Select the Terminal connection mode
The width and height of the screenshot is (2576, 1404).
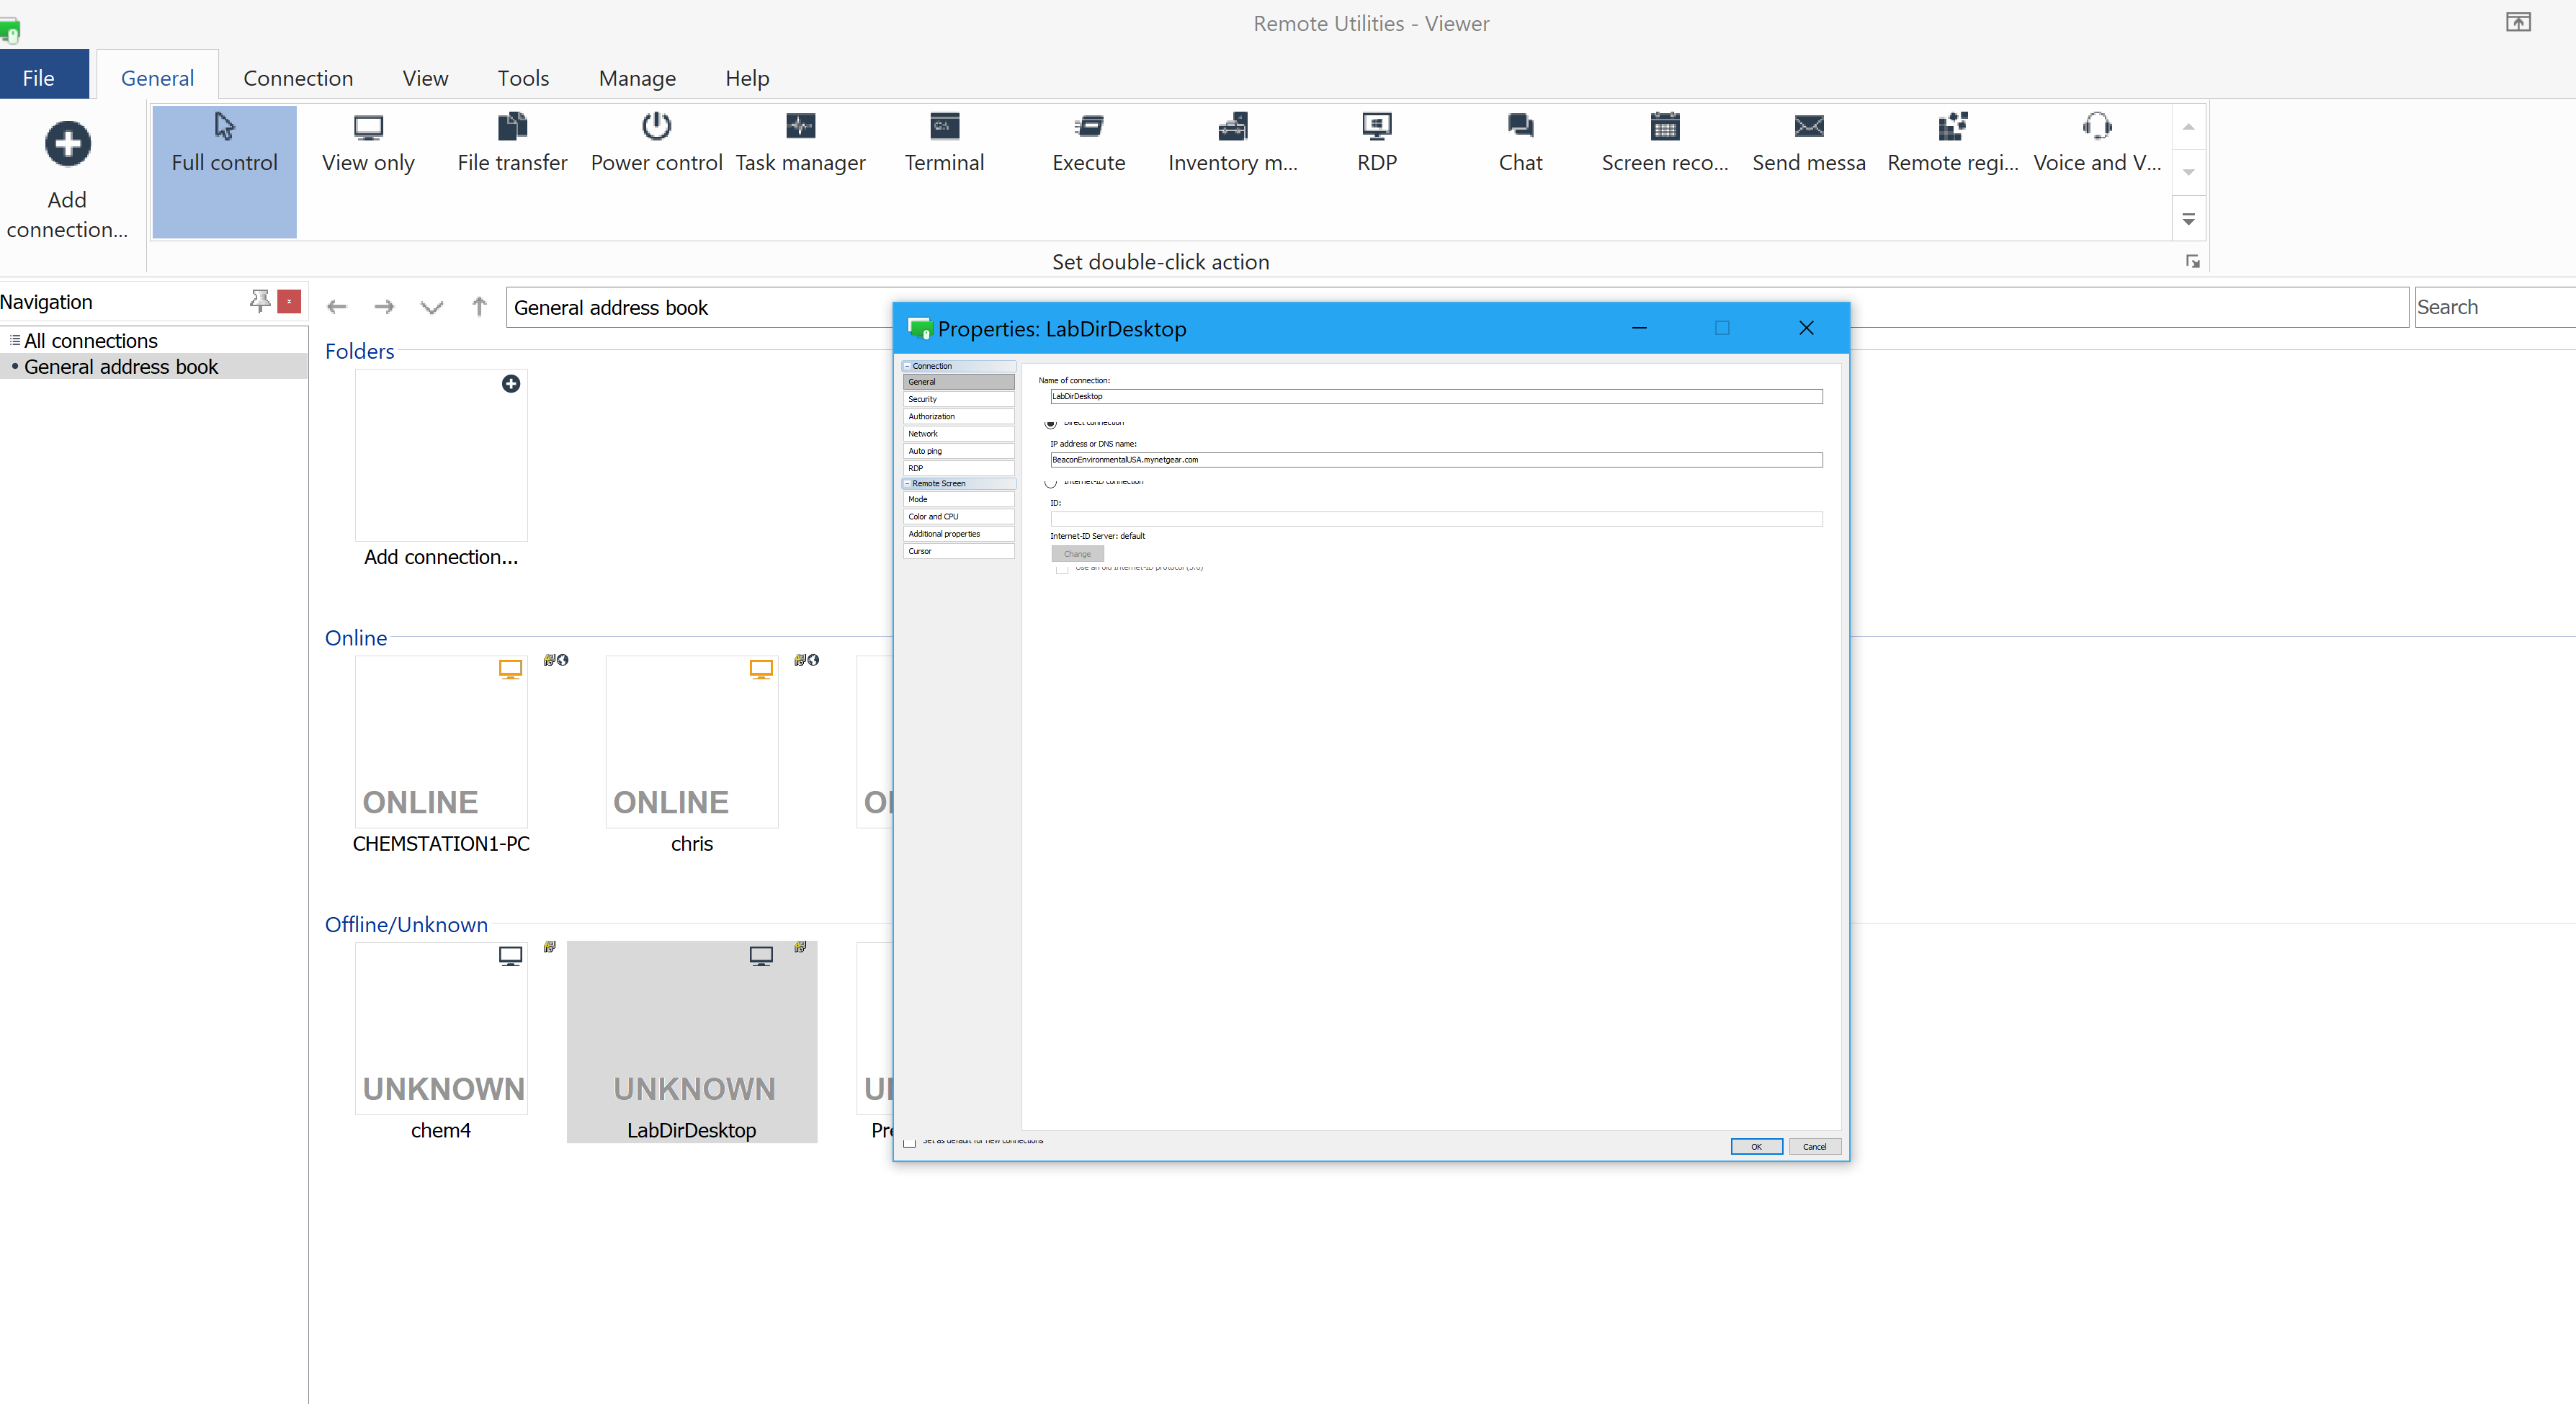click(x=944, y=127)
